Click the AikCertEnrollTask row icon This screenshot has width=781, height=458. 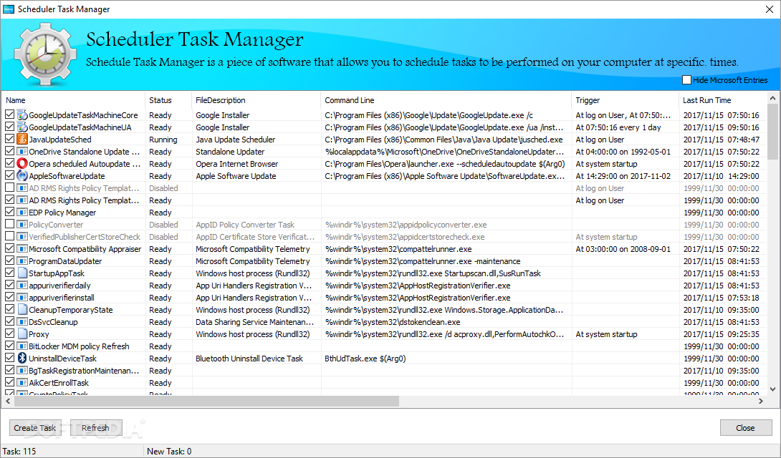coord(22,383)
